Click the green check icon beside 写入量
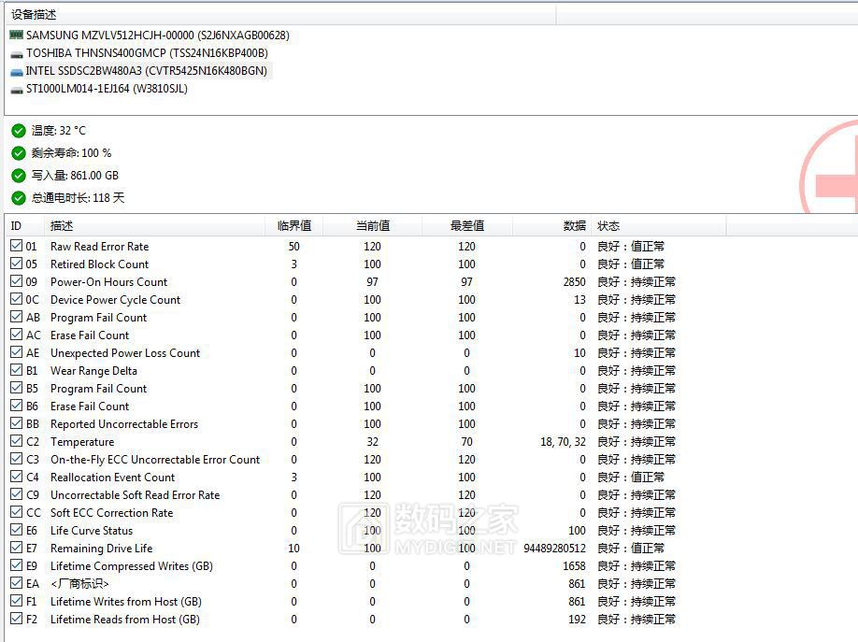 [19, 176]
